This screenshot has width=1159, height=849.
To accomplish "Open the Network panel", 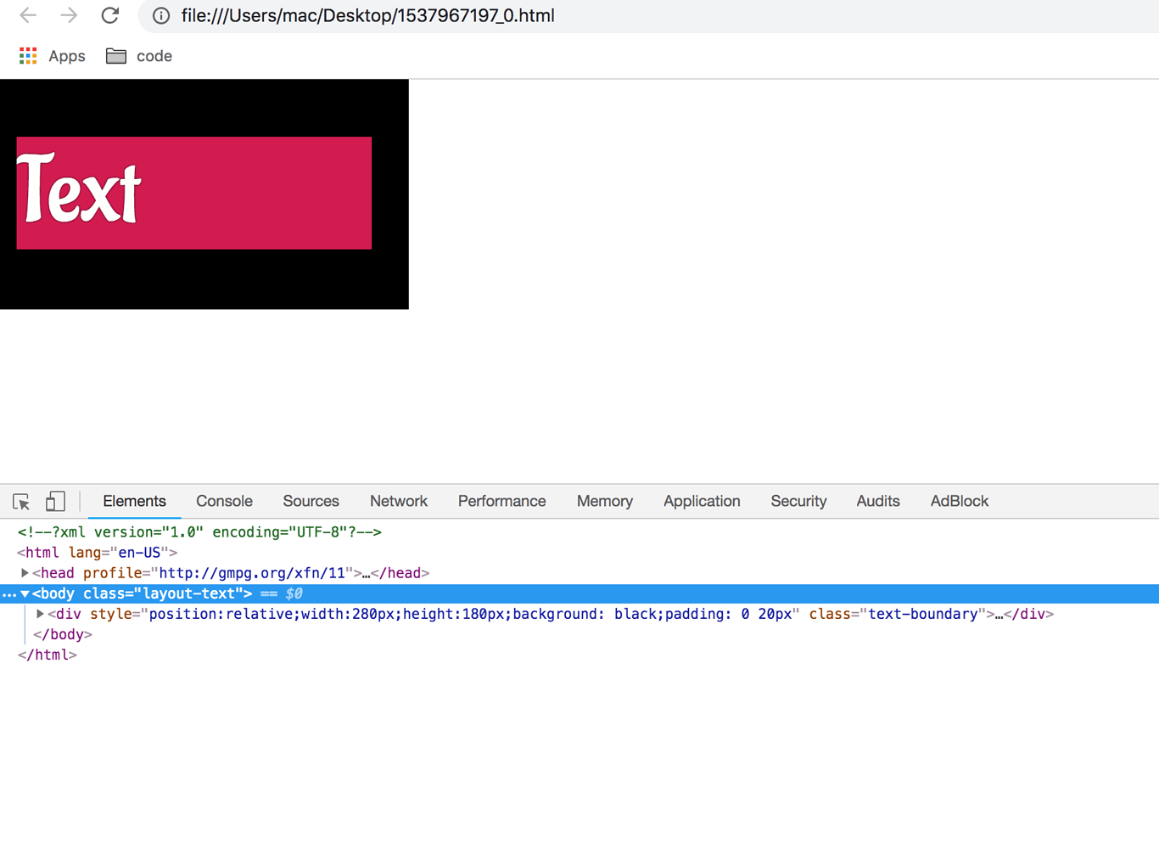I will coord(398,501).
